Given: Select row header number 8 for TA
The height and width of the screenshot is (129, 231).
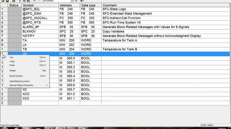Looking at the screenshot, I should (x=4, y=40).
